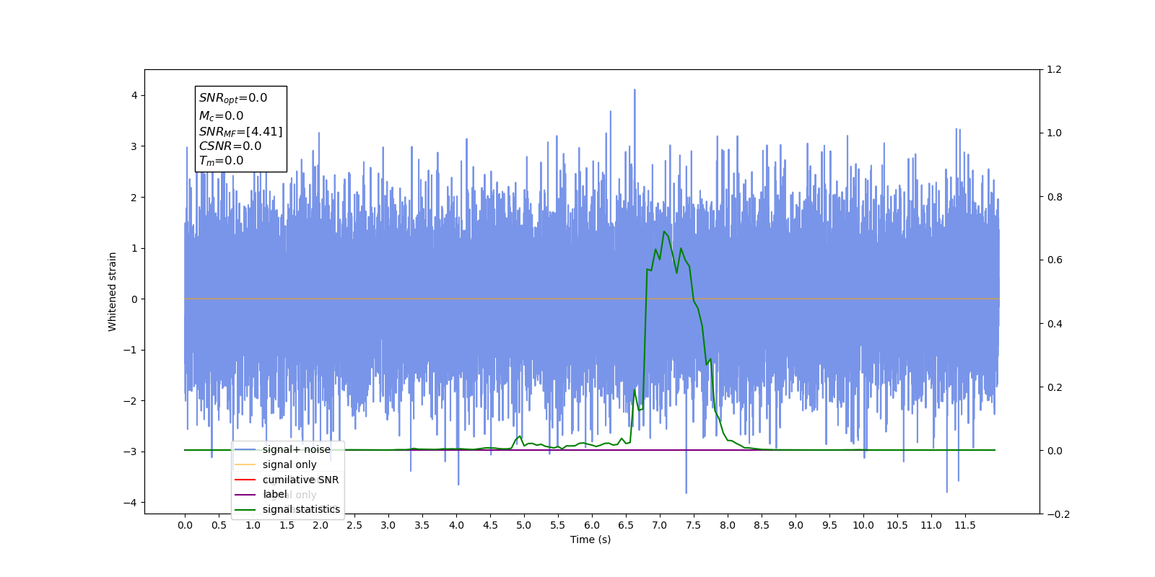1155x577 pixels.
Task: Click the time-axis tick label 4.5
Action: coord(490,525)
